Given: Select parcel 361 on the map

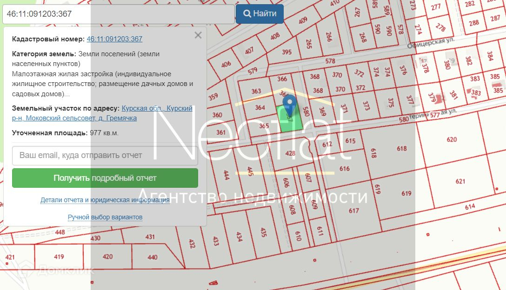Looking at the screenshot, I should pyautogui.click(x=221, y=132).
